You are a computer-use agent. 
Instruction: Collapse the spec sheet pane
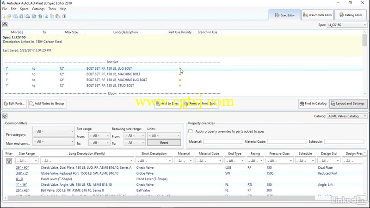click(5, 25)
